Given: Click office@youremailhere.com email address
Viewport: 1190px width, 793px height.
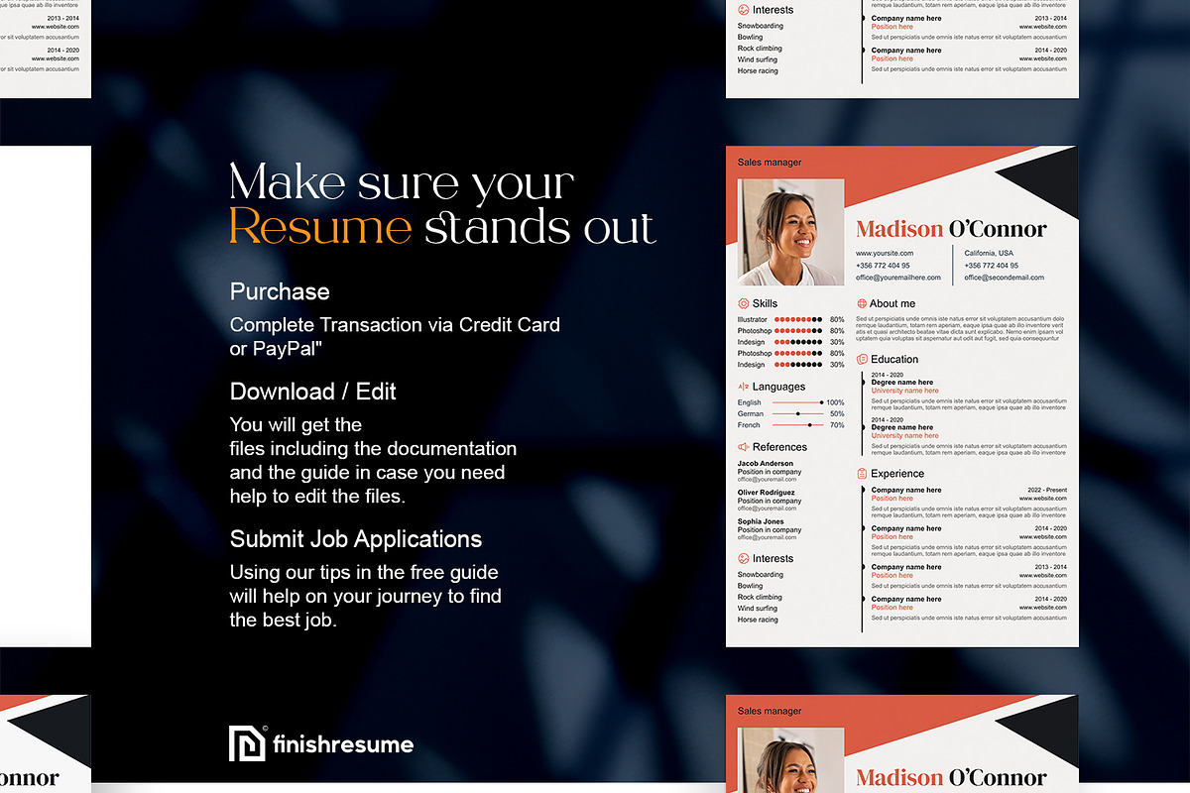Looking at the screenshot, I should pos(898,278).
